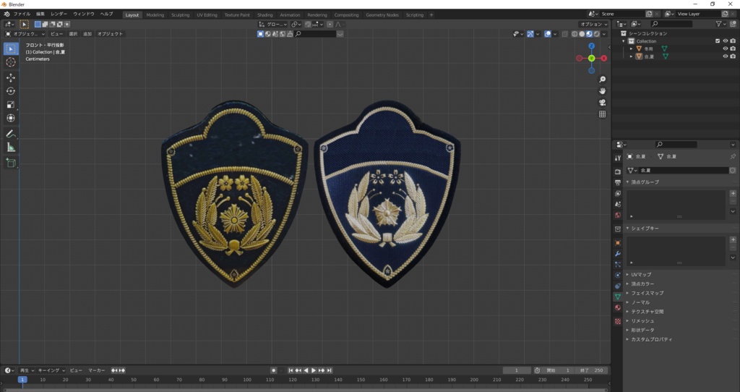Screen dimensions: 740x392
Task: Expand the 冬用 object in outliner
Action: click(x=632, y=48)
